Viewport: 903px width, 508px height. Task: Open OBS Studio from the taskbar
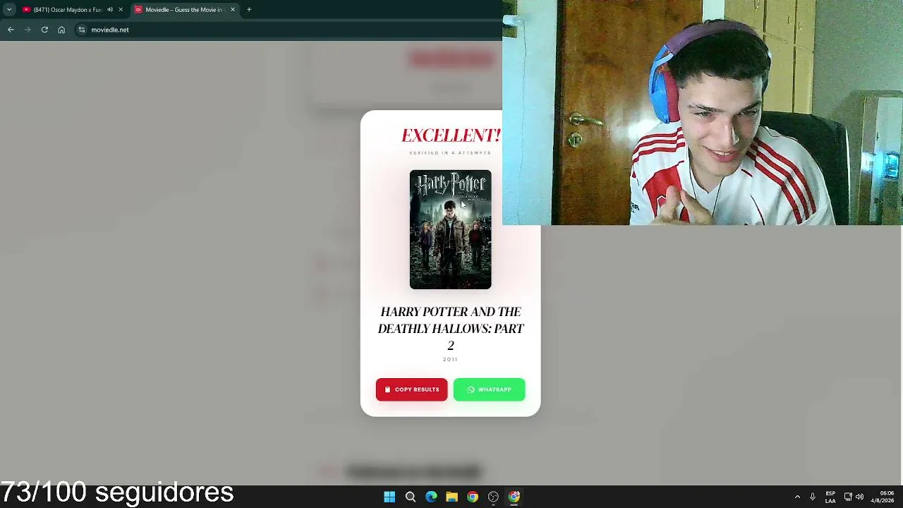tap(493, 497)
